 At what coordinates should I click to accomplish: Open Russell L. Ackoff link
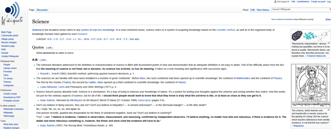click(49, 74)
